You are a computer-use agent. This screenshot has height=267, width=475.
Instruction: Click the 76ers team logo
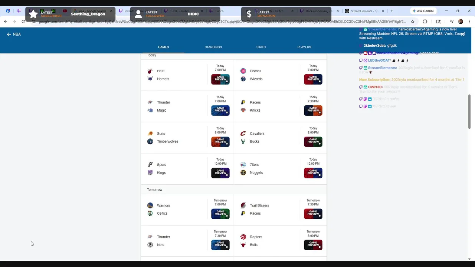coord(243,165)
